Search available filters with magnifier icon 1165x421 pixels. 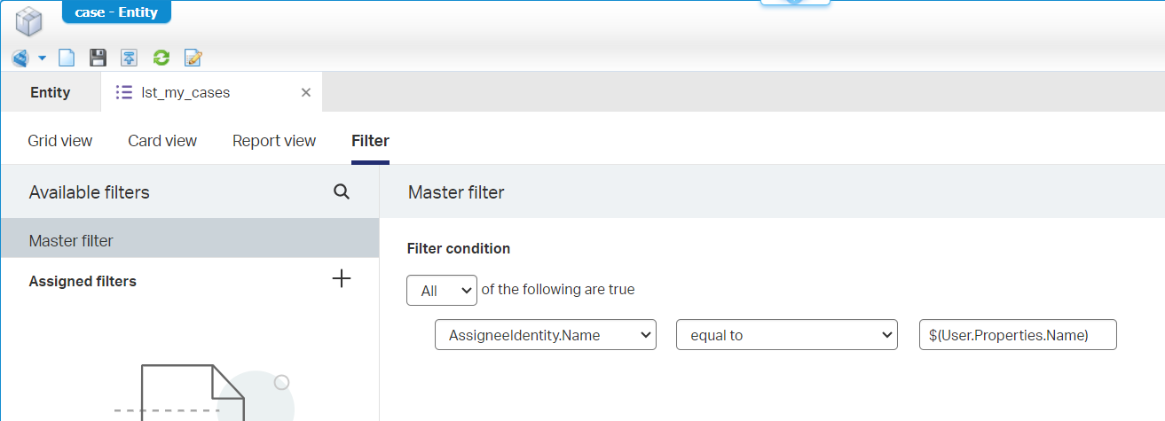(342, 191)
